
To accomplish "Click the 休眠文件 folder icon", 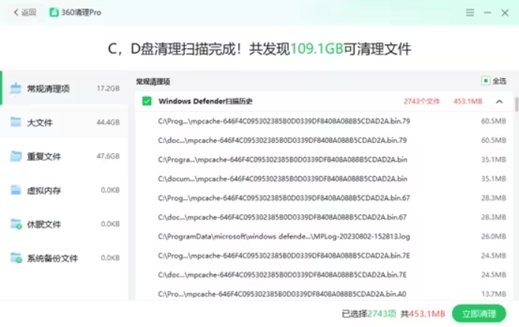I will (16, 224).
